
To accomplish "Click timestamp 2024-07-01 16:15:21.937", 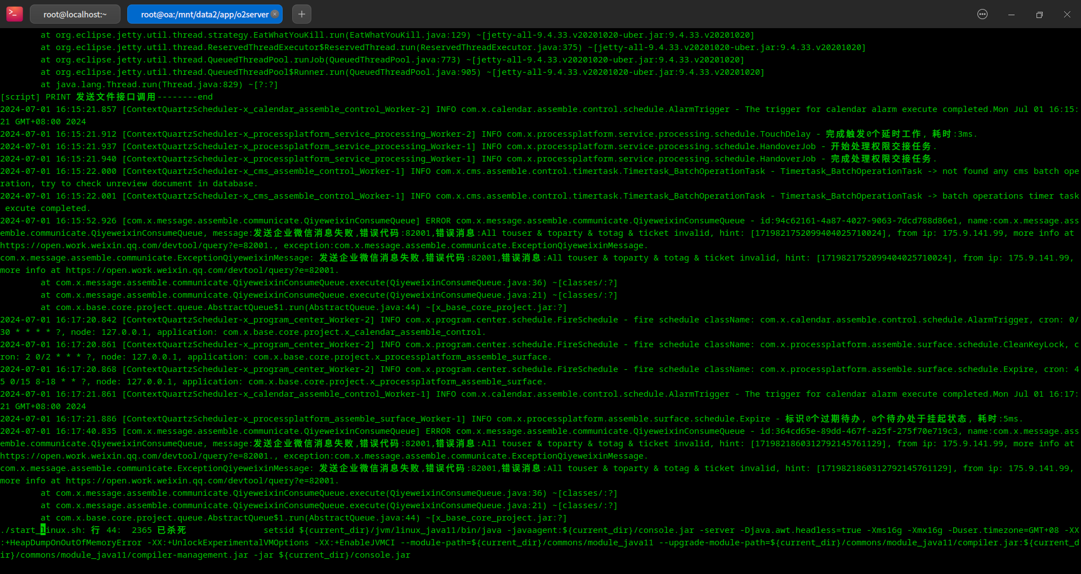I will click(59, 146).
